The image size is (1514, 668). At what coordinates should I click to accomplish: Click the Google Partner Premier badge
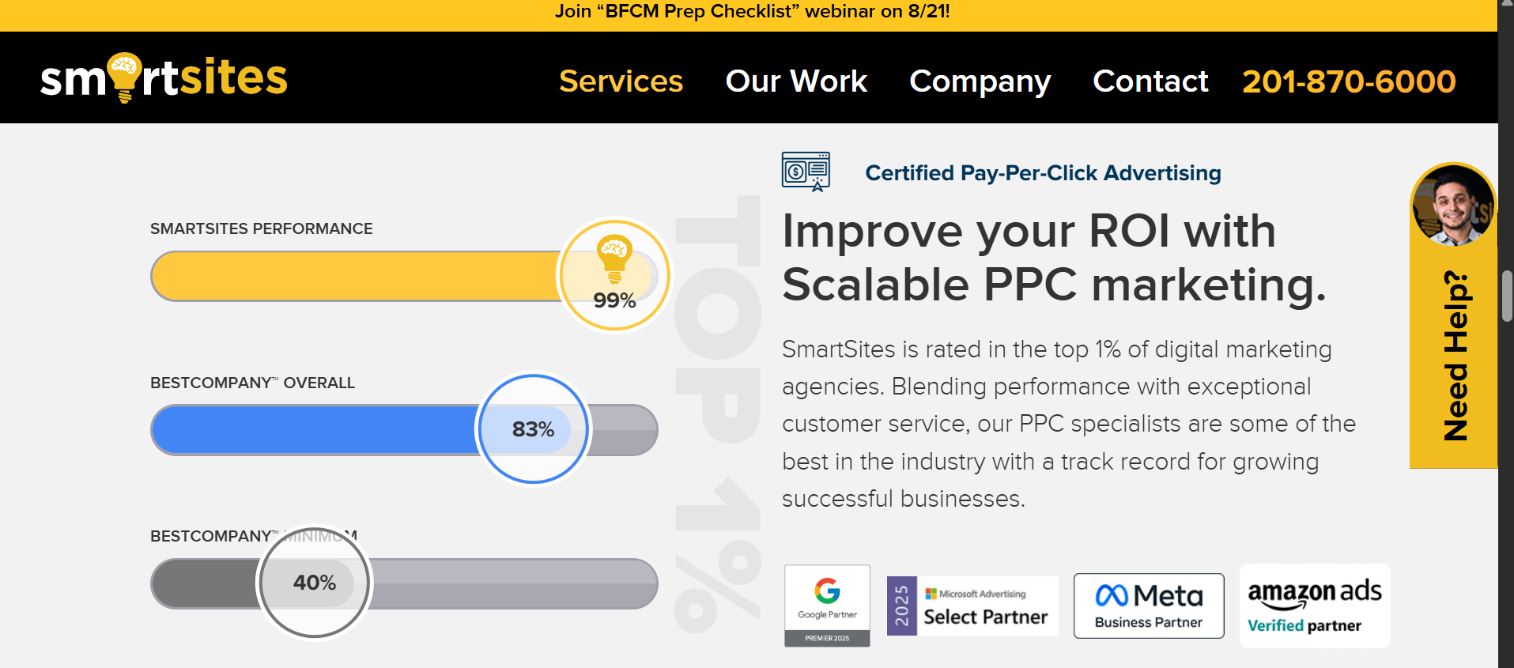point(827,606)
